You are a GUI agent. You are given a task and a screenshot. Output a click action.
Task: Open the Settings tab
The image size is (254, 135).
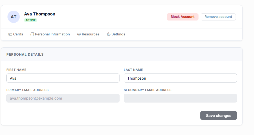click(116, 34)
